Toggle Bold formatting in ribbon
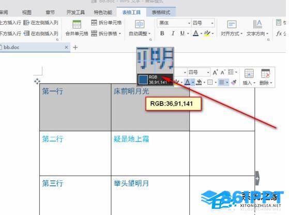Screen dimensions: 289x215 click(162, 34)
